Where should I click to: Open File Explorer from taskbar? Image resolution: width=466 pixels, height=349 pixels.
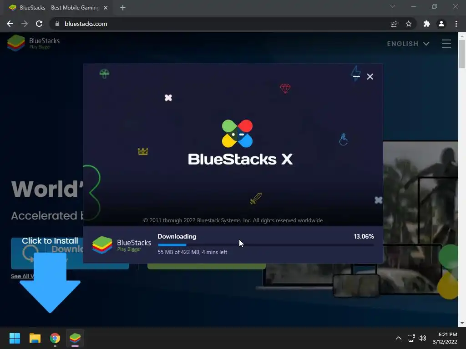tap(35, 338)
